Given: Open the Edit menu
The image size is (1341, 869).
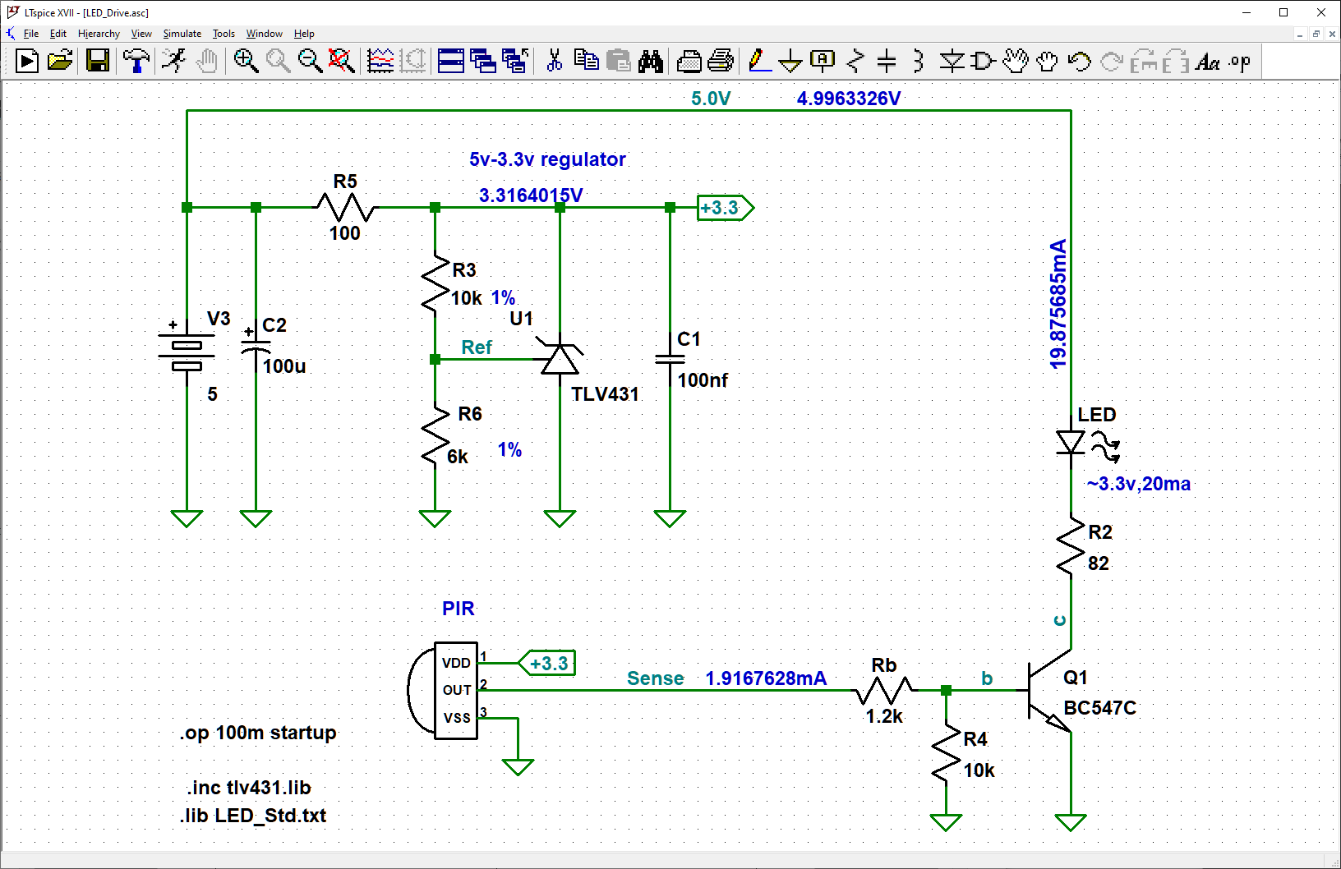Looking at the screenshot, I should (58, 34).
